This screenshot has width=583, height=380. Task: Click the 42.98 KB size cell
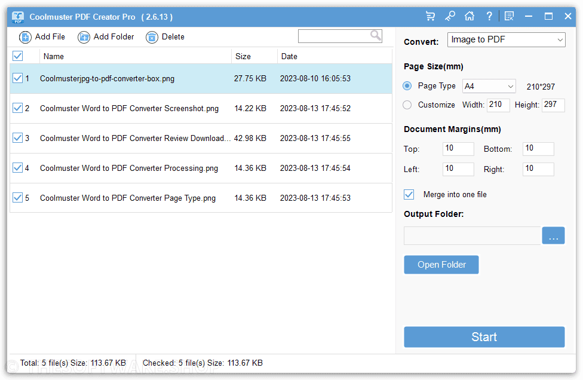point(250,138)
